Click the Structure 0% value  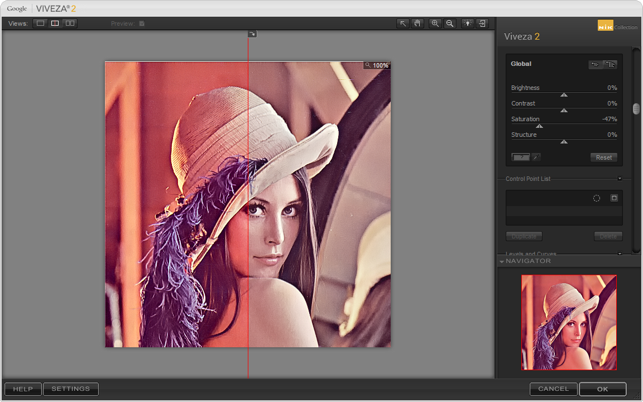pyautogui.click(x=612, y=135)
